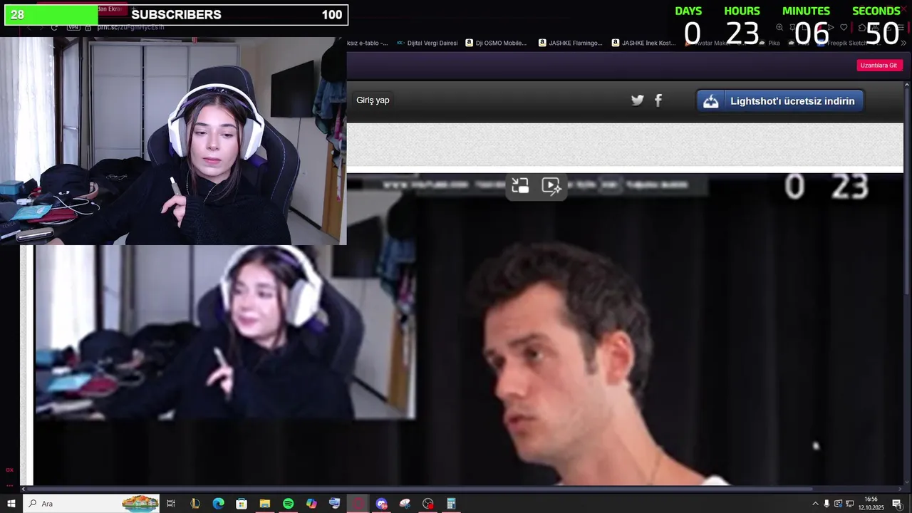The image size is (912, 513).
Task: Click the Opera GX sidebar icon at bottom left
Action: coord(9,470)
